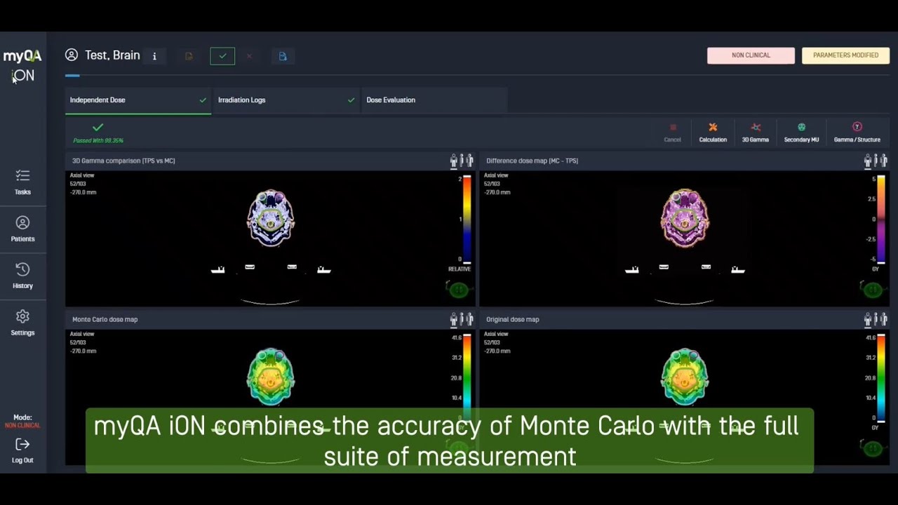Click the NON CLINICAL badge
Screen dimensions: 898x505
[x=751, y=55]
